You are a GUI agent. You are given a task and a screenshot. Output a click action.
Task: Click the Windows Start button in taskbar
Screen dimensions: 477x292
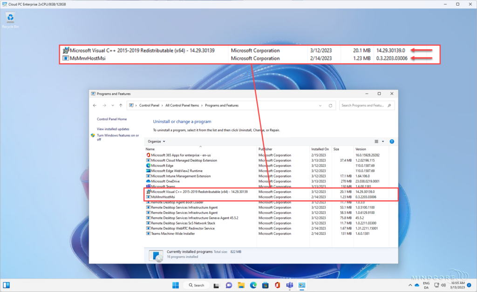click(175, 285)
